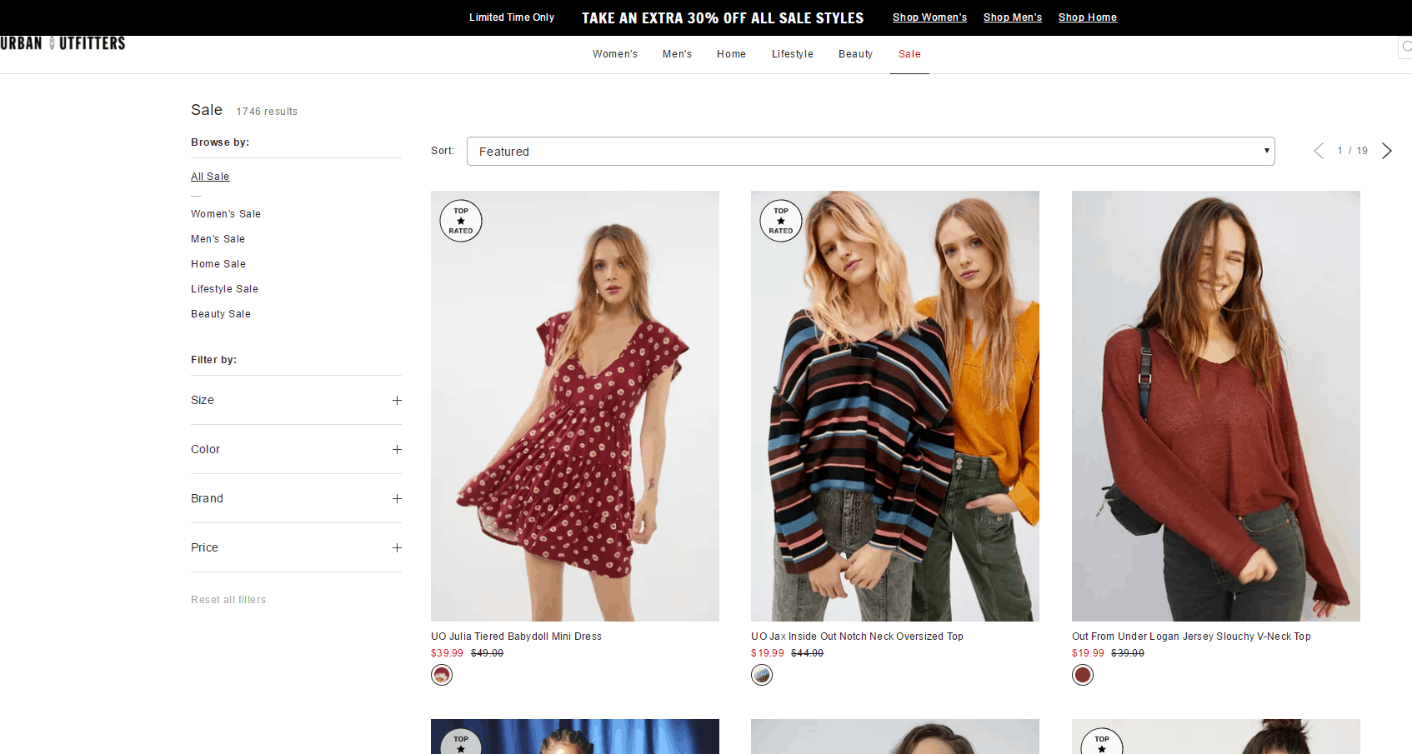Select red floral swatch under Julia dress

click(x=442, y=675)
